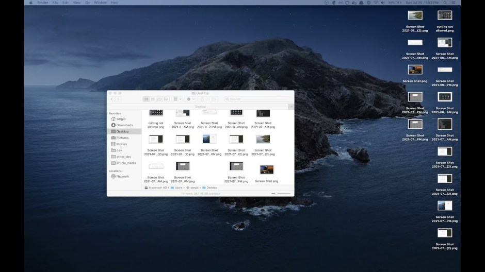The height and width of the screenshot is (272, 485).
Task: Switch Finder to column view
Action: click(159, 99)
